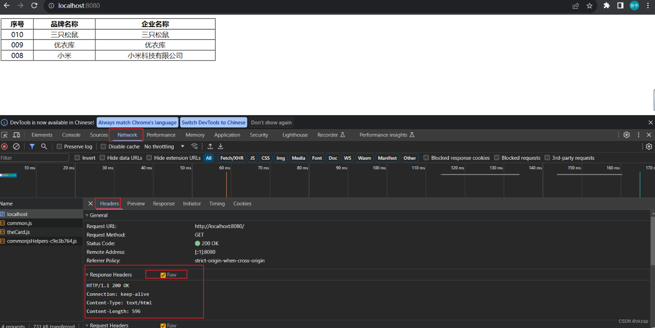Select the commonjsHelpers-c9e3b764.js request
655x328 pixels.
41,241
